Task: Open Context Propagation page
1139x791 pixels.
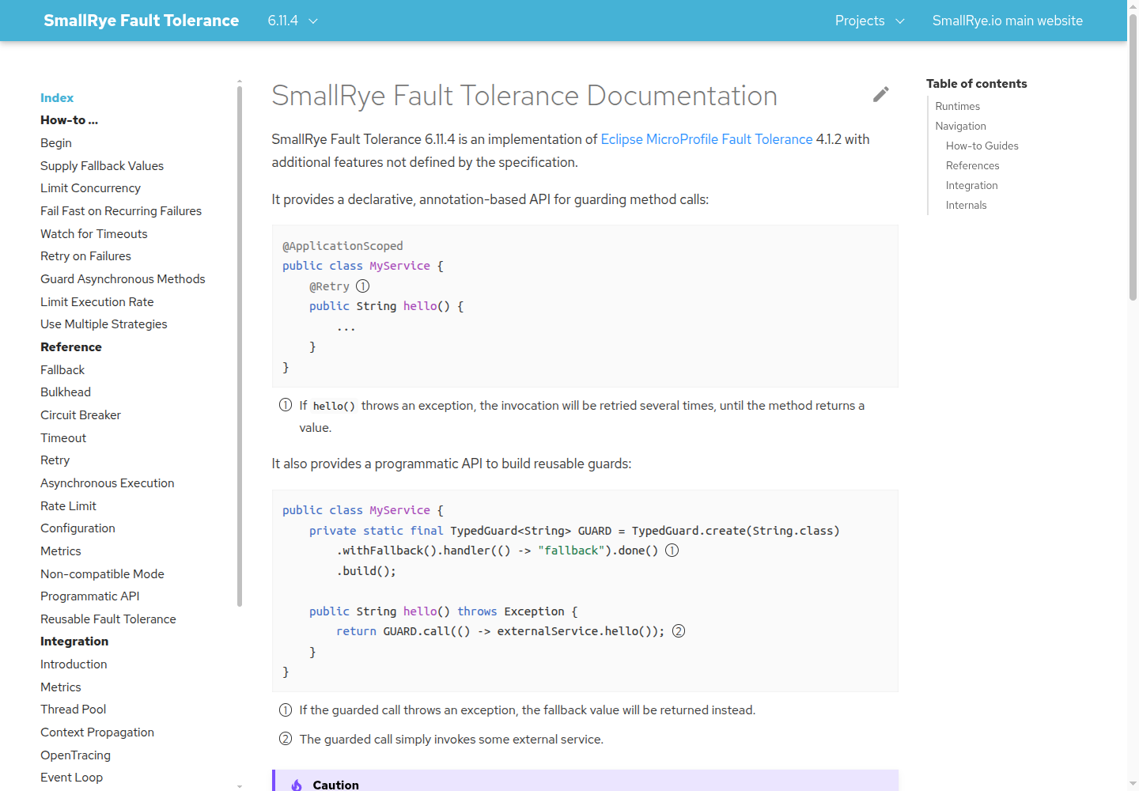Action: [x=97, y=732]
